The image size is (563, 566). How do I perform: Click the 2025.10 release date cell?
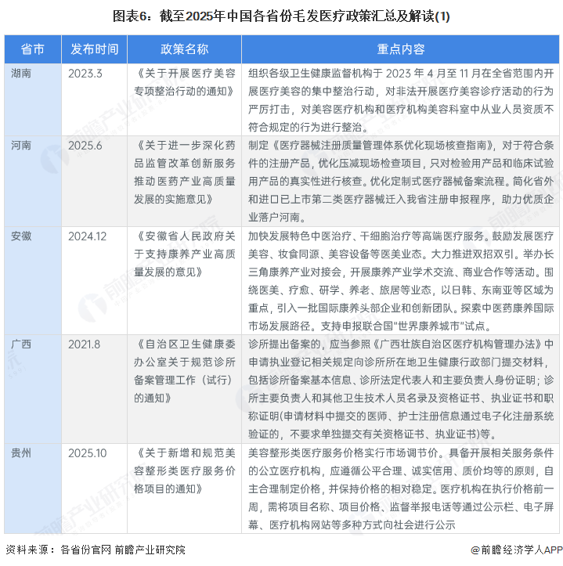pyautogui.click(x=88, y=452)
